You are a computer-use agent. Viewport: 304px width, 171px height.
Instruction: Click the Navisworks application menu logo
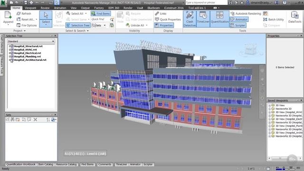click(x=3, y=3)
